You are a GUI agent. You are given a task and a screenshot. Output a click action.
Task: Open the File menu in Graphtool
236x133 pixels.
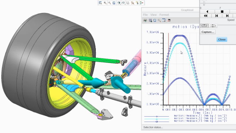(145, 15)
